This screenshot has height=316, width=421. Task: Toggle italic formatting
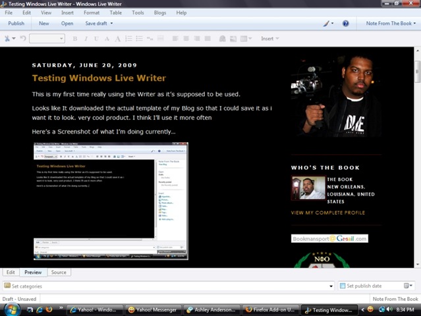click(x=86, y=39)
